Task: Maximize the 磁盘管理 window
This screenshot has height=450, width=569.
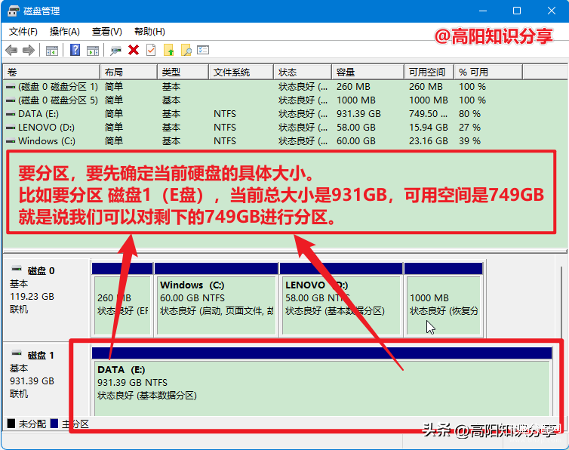Action: 517,11
